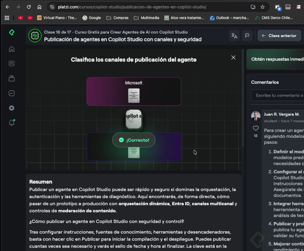The height and width of the screenshot is (251, 304).
Task: Open the community chat icon in sidebar
Action: [x=12, y=64]
